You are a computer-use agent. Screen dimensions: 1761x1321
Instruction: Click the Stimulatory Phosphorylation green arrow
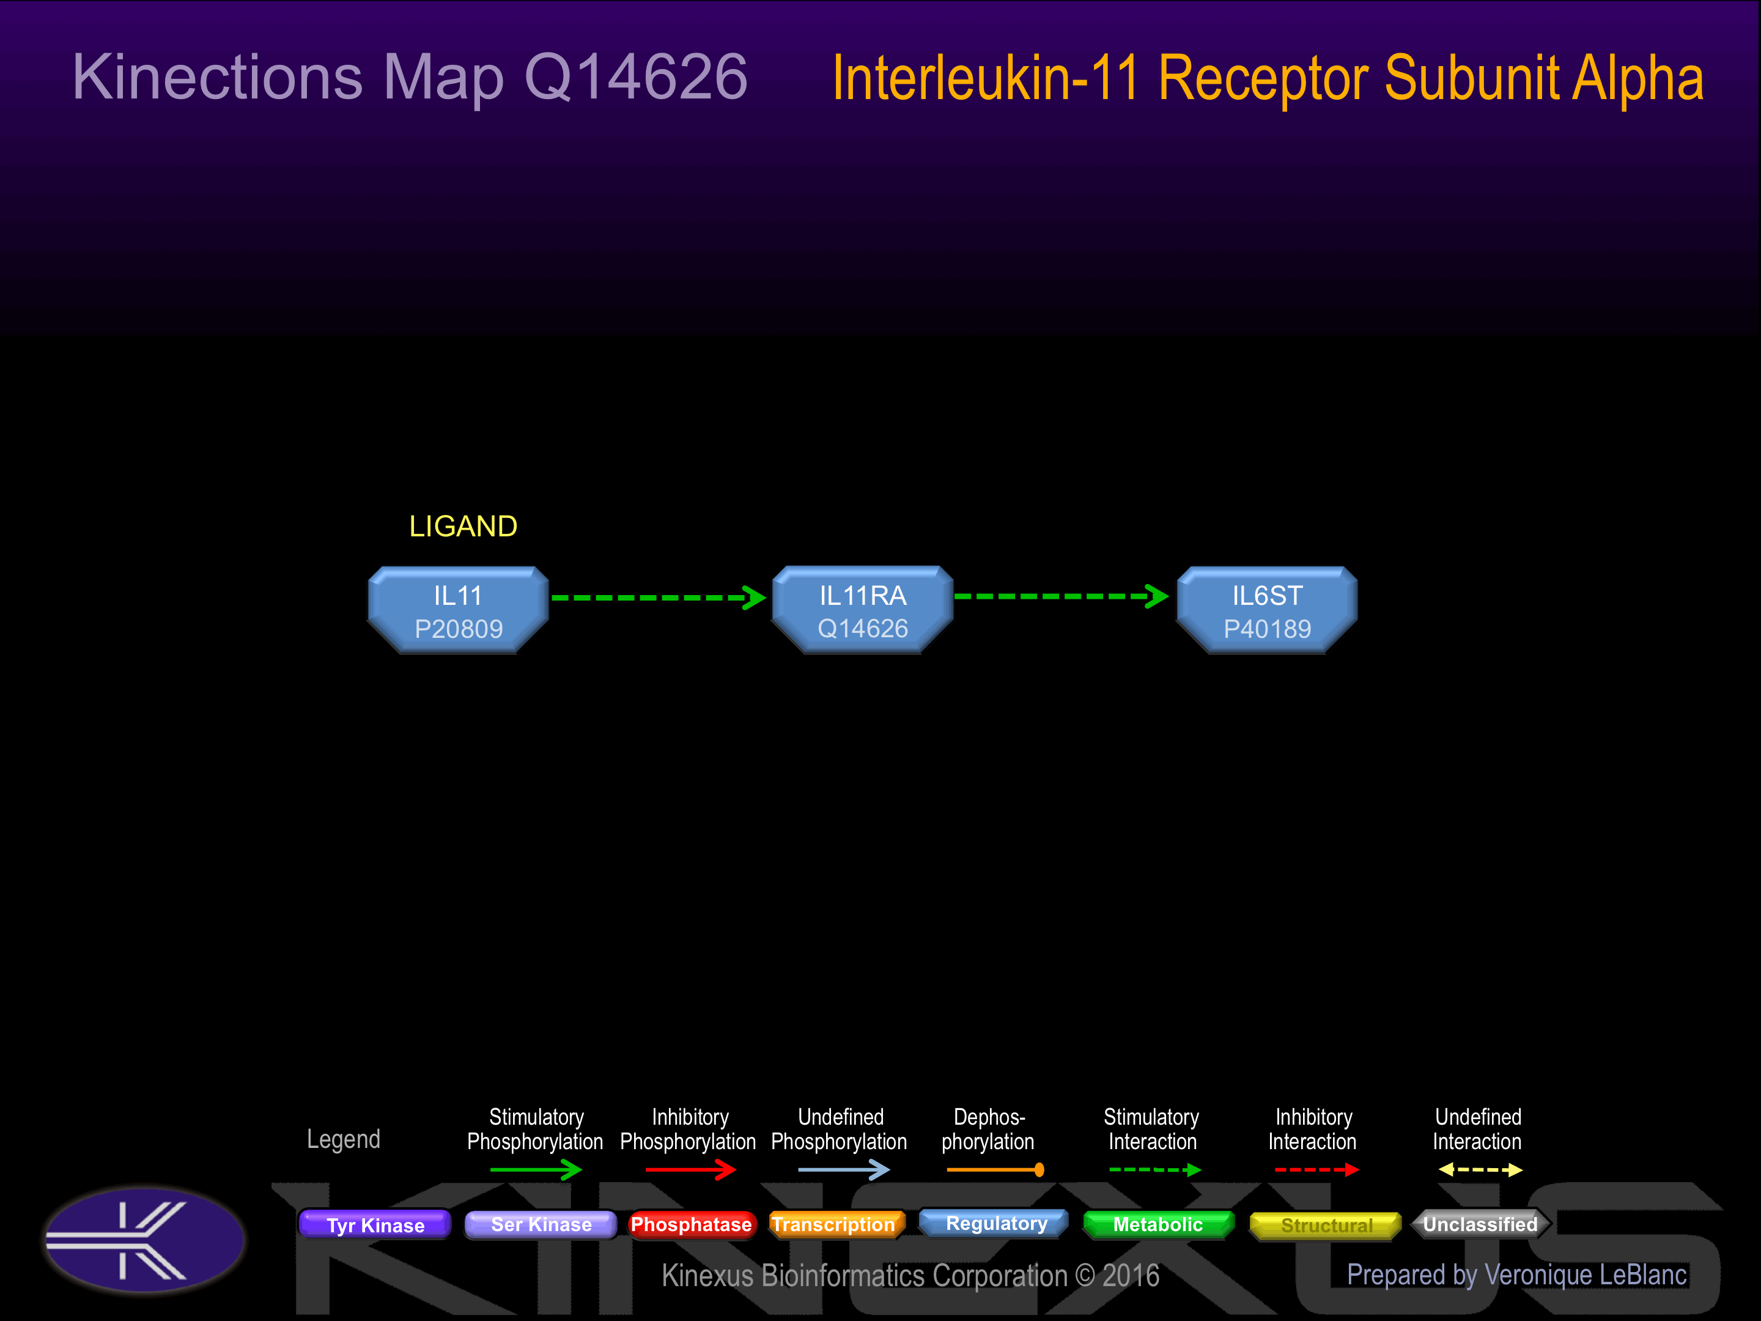point(536,1170)
